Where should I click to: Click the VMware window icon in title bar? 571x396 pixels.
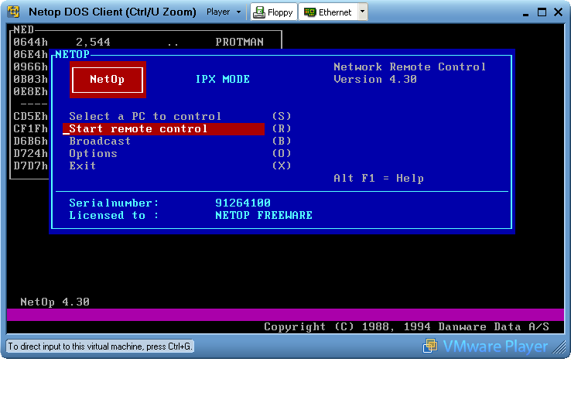(x=13, y=12)
